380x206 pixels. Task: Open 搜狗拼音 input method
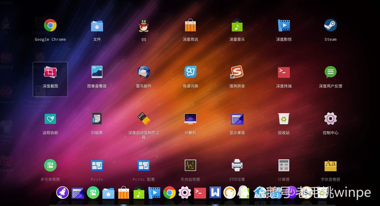[237, 72]
